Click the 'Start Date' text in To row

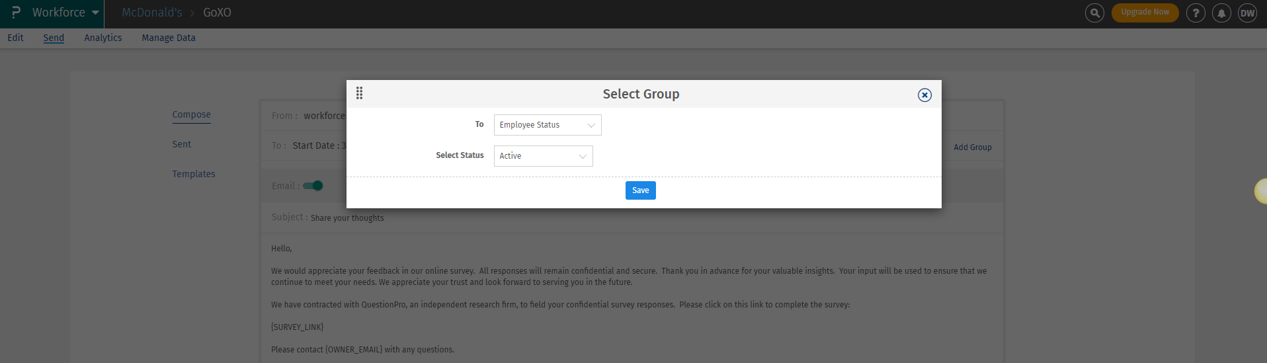tap(319, 145)
